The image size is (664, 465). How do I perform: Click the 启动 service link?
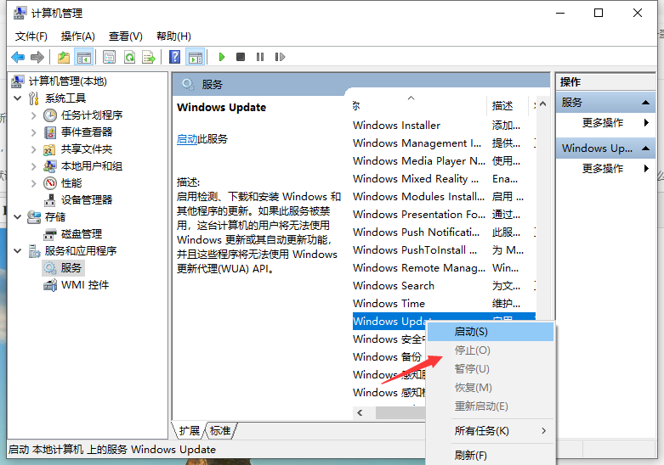187,139
